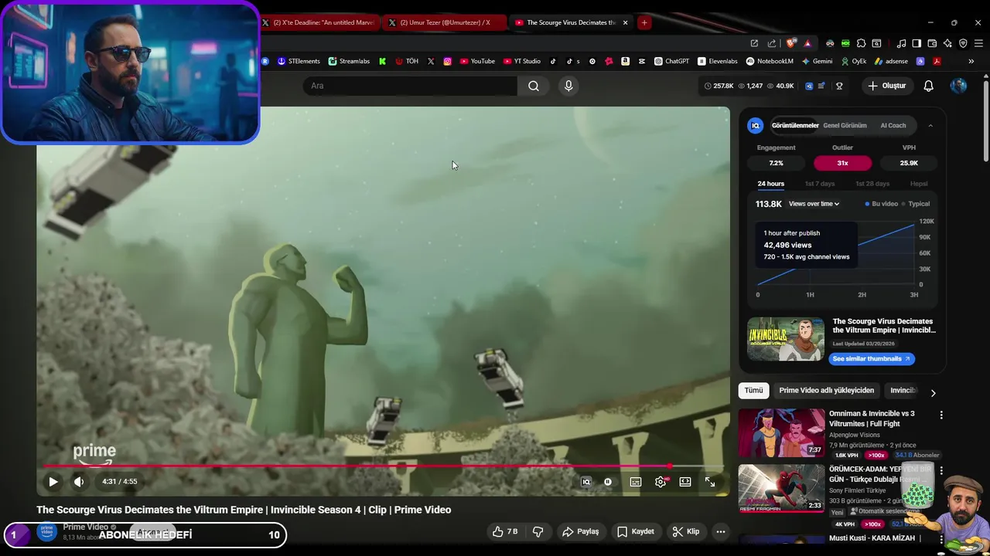Screen dimensions: 990x556
Task: Like the video with the thumbs-up button
Action: 505,531
